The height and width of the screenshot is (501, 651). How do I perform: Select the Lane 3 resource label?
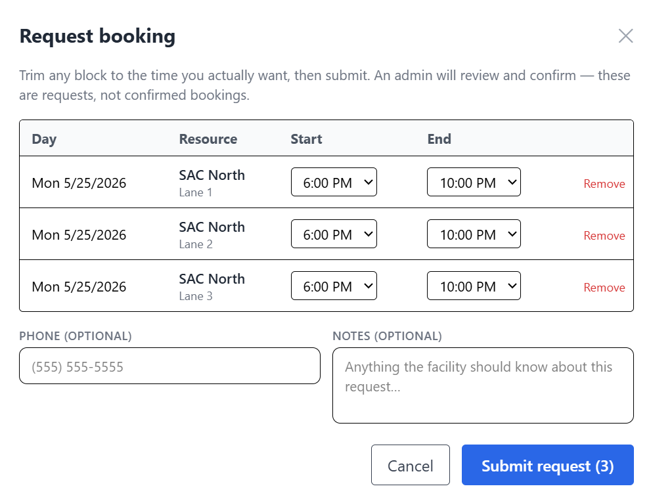tap(196, 296)
